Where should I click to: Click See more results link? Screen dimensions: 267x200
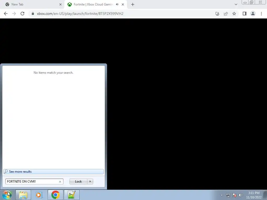pos(53,172)
